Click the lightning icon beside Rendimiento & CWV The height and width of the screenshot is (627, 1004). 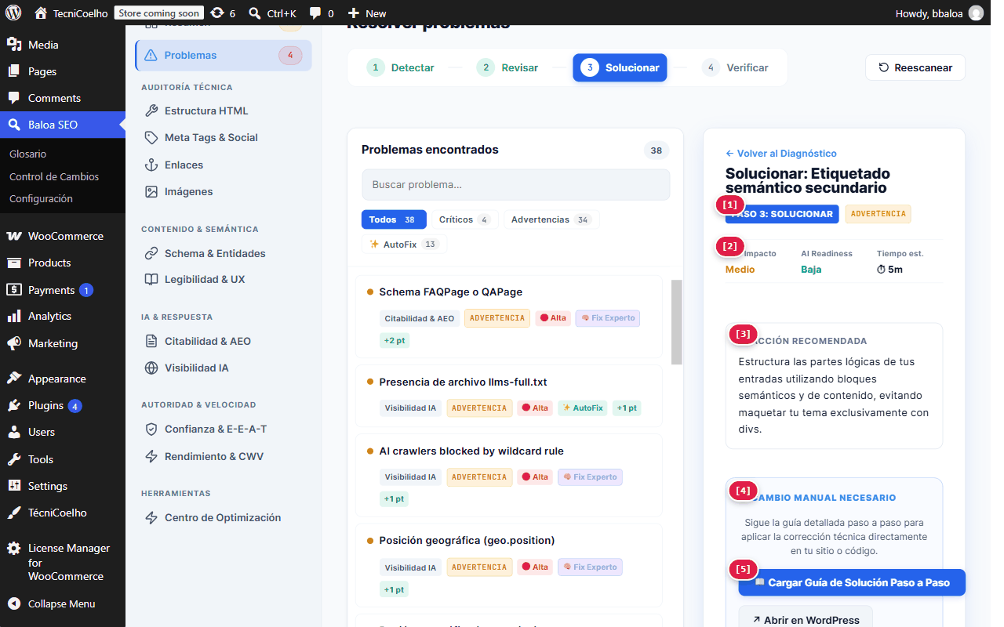pos(151,456)
